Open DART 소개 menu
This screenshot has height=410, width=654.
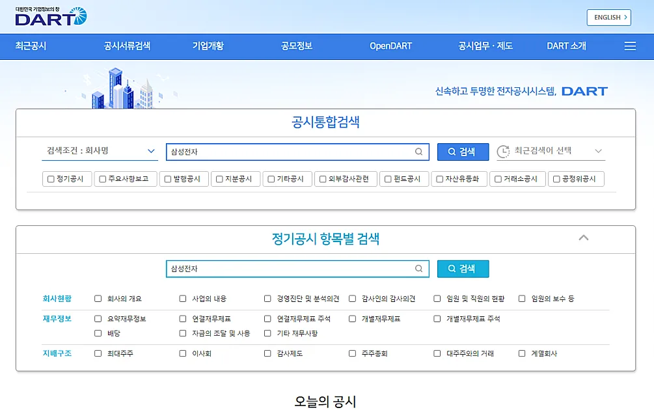pos(566,46)
